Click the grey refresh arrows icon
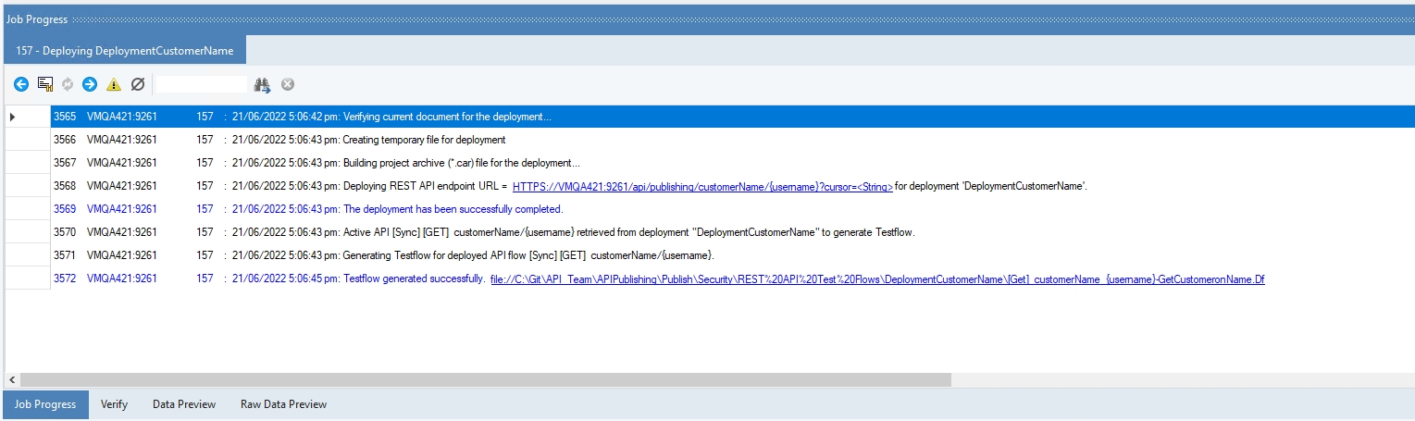The height and width of the screenshot is (421, 1415). point(67,84)
